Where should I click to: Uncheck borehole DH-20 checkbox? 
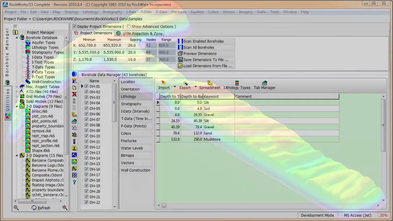point(86,191)
